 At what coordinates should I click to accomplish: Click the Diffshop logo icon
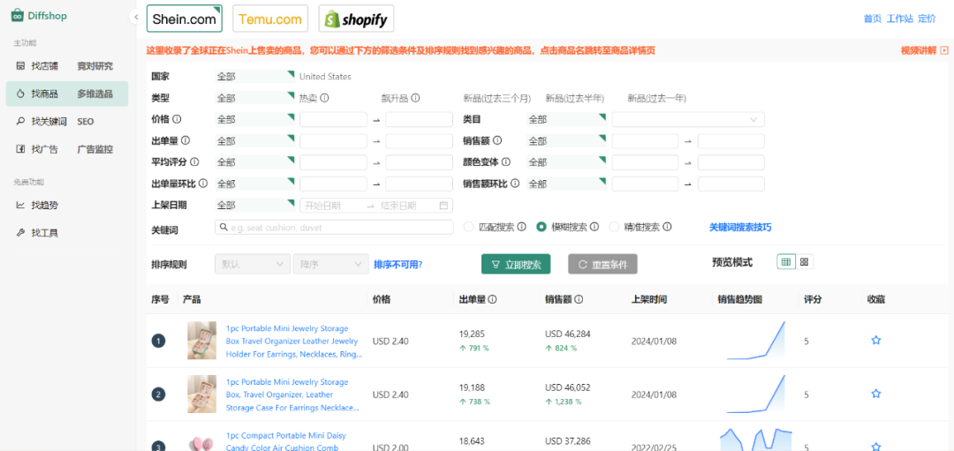(18, 16)
